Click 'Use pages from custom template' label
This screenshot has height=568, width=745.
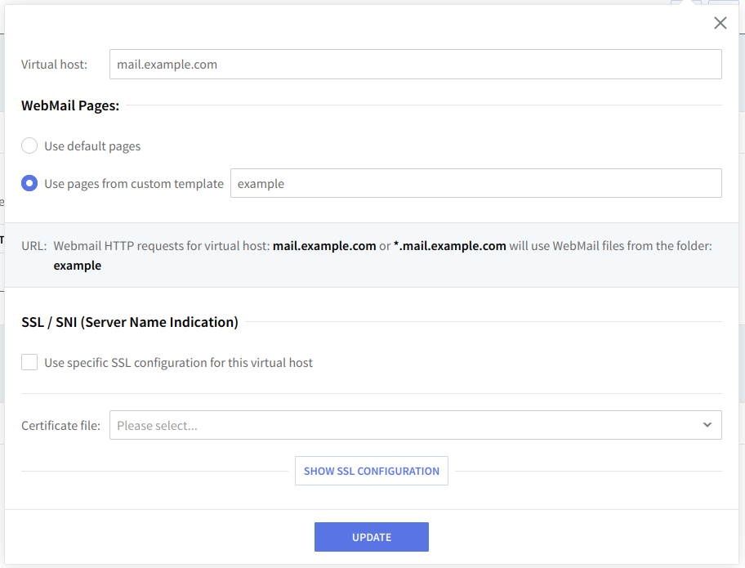pyautogui.click(x=134, y=184)
